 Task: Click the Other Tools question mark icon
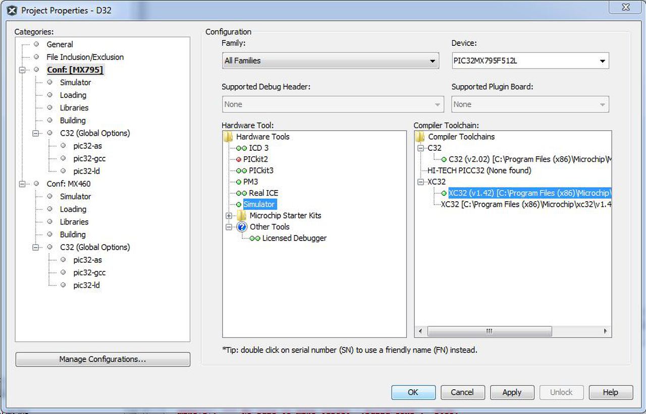[x=242, y=227]
